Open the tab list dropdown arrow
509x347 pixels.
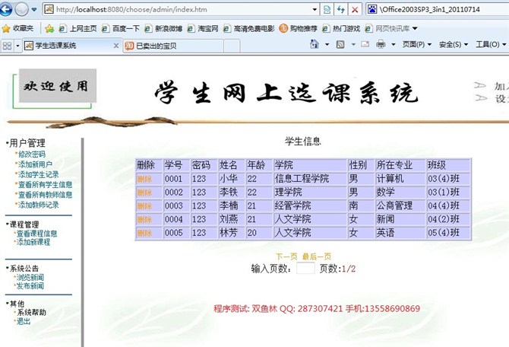18,46
